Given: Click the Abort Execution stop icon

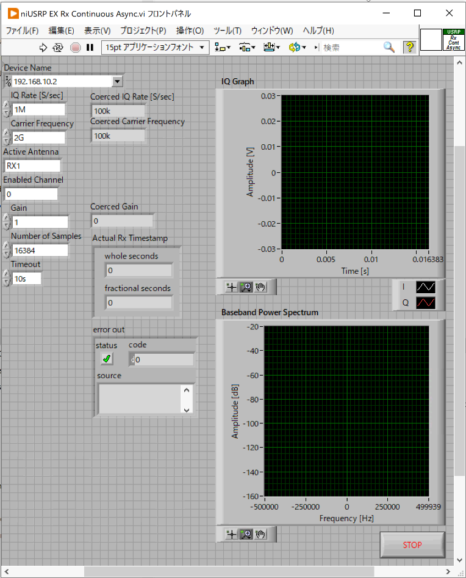Looking at the screenshot, I should point(76,48).
